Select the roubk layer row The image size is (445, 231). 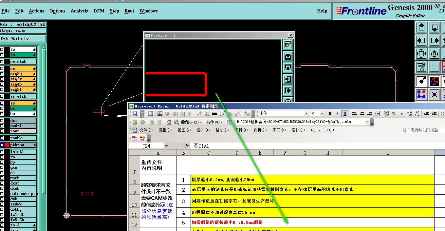coord(23,138)
